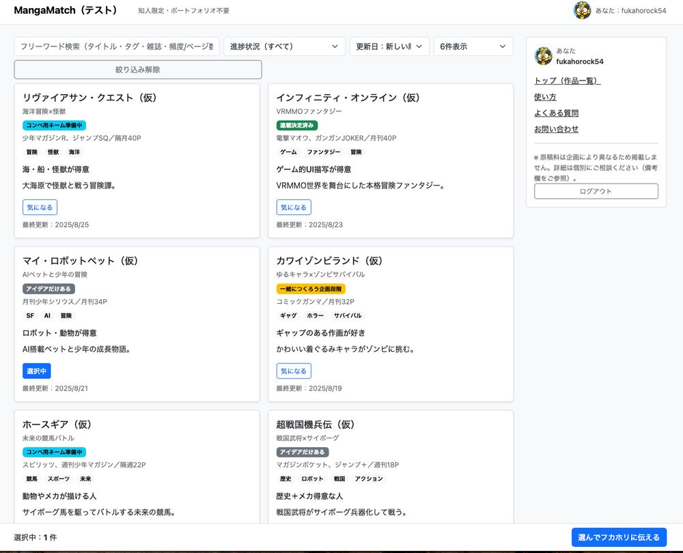Click the サバイバル tag
Image resolution: width=683 pixels, height=553 pixels.
tap(348, 315)
